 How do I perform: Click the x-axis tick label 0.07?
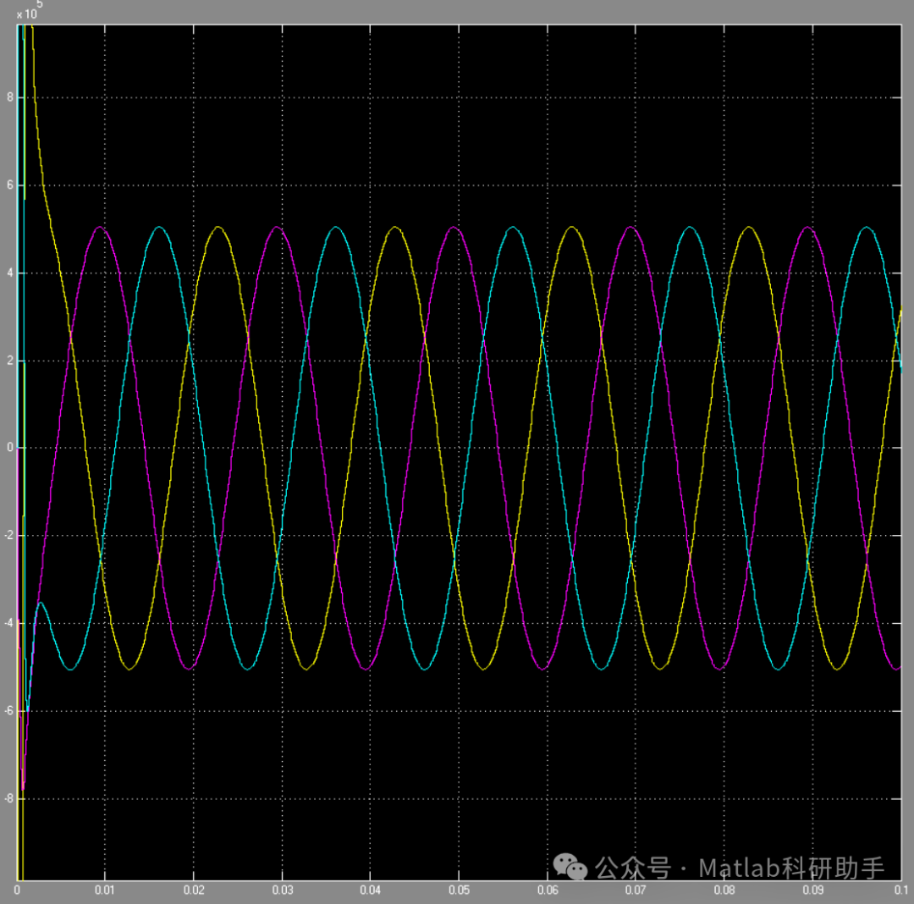pyautogui.click(x=636, y=890)
